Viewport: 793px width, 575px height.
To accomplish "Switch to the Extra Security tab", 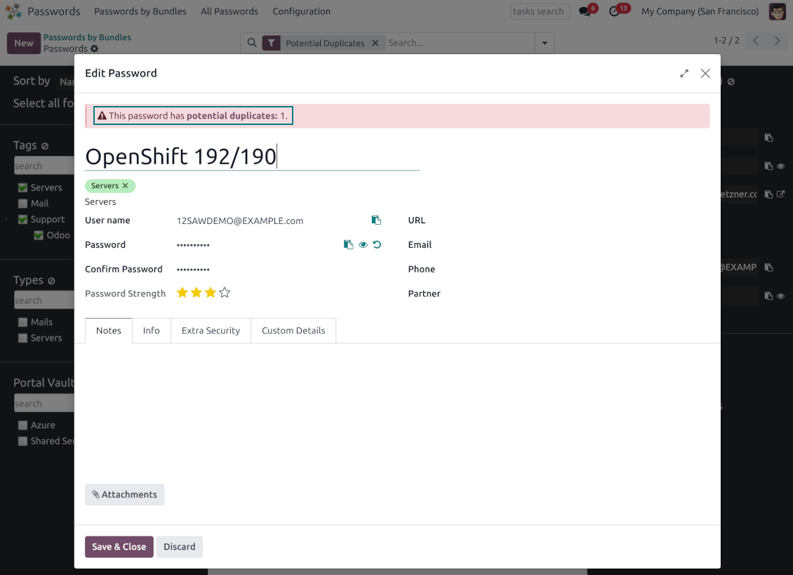I will 211,331.
